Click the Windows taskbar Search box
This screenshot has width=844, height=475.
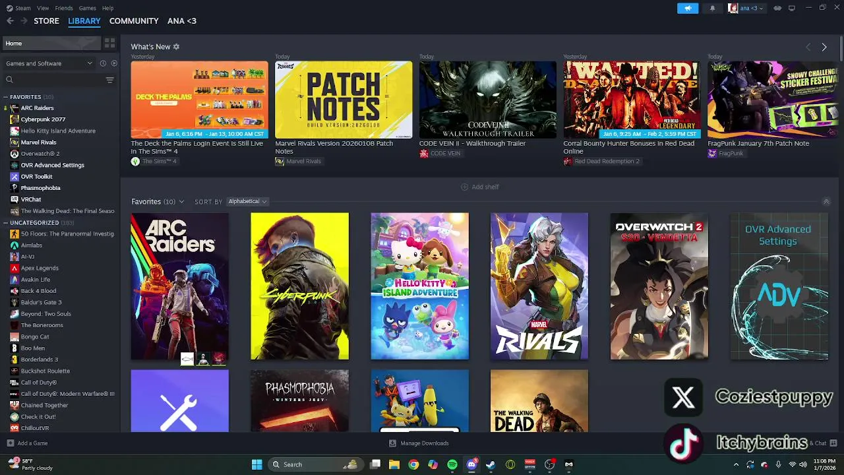[316, 464]
